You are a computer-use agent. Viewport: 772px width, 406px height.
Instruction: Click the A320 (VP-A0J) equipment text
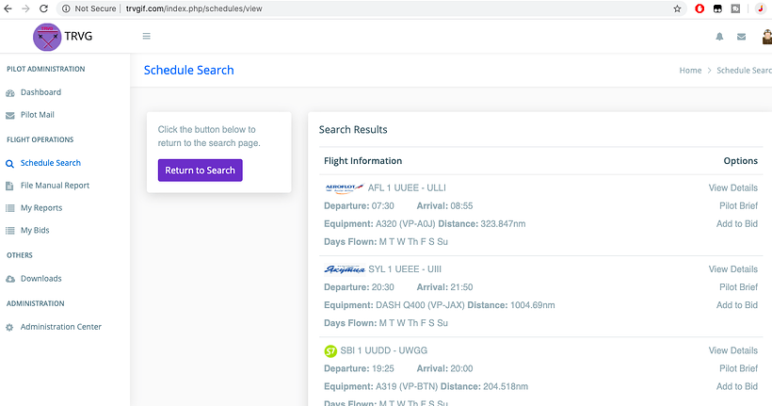pos(406,223)
